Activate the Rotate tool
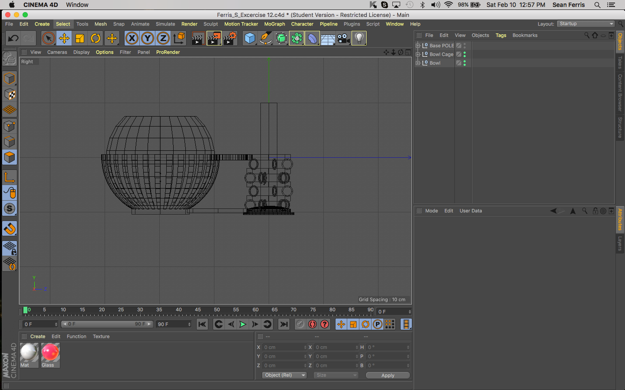The width and height of the screenshot is (625, 390). click(x=95, y=39)
